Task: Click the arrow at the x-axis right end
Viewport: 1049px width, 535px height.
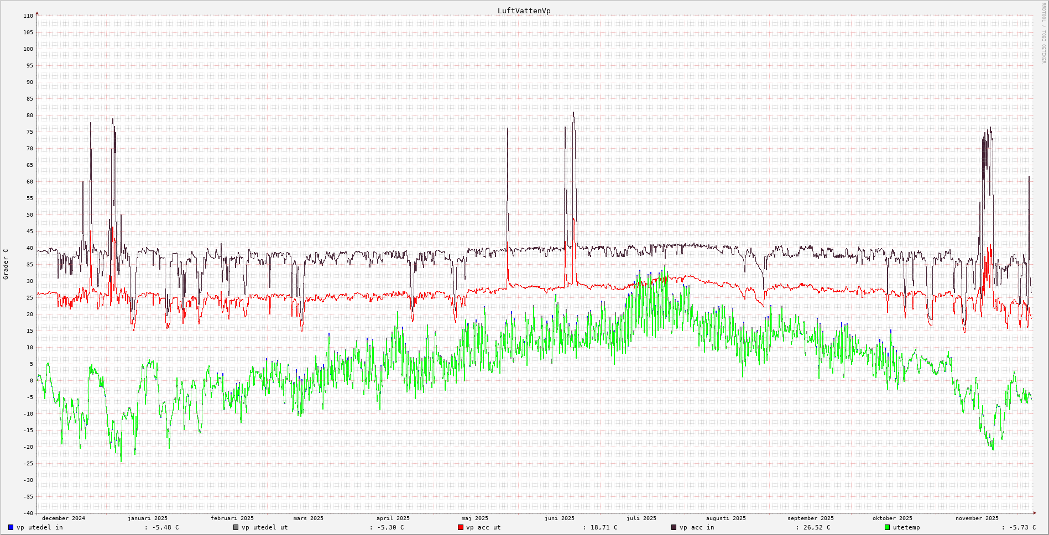Action: coord(1034,513)
